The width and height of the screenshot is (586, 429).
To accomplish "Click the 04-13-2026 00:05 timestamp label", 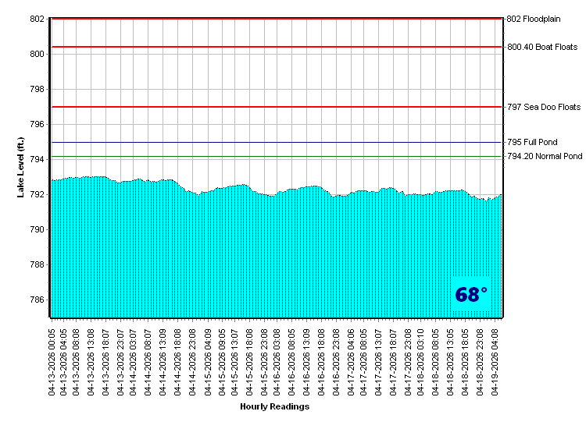I will tap(52, 360).
